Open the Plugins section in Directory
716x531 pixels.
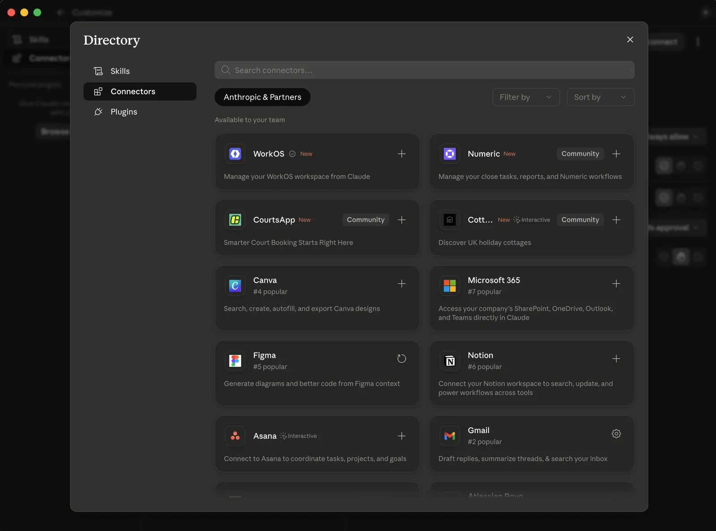pos(140,112)
